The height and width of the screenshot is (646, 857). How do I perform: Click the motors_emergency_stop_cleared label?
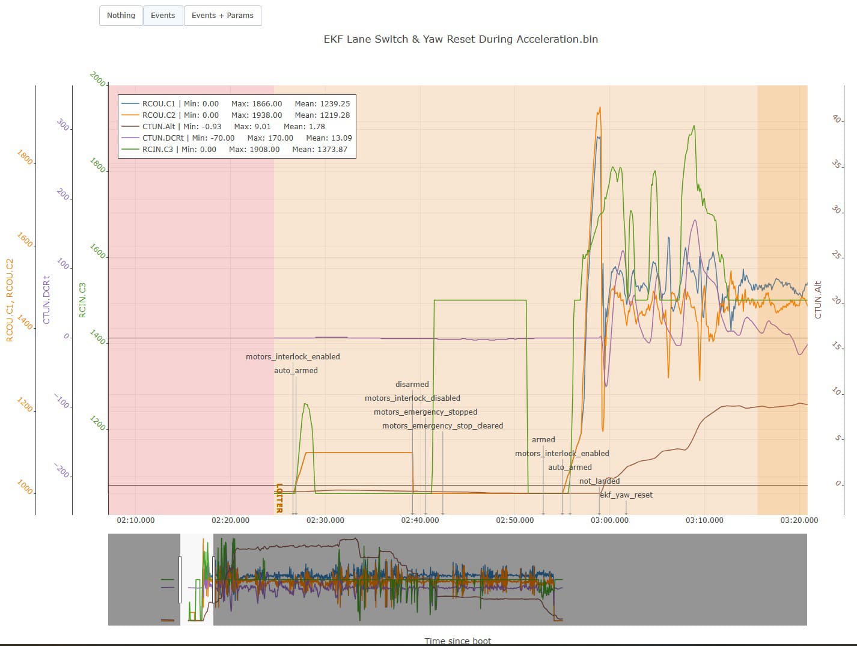[x=442, y=426]
